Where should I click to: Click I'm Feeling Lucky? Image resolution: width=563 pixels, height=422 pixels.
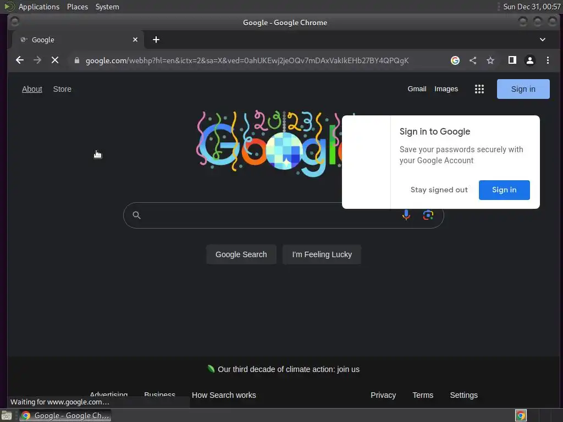(322, 254)
